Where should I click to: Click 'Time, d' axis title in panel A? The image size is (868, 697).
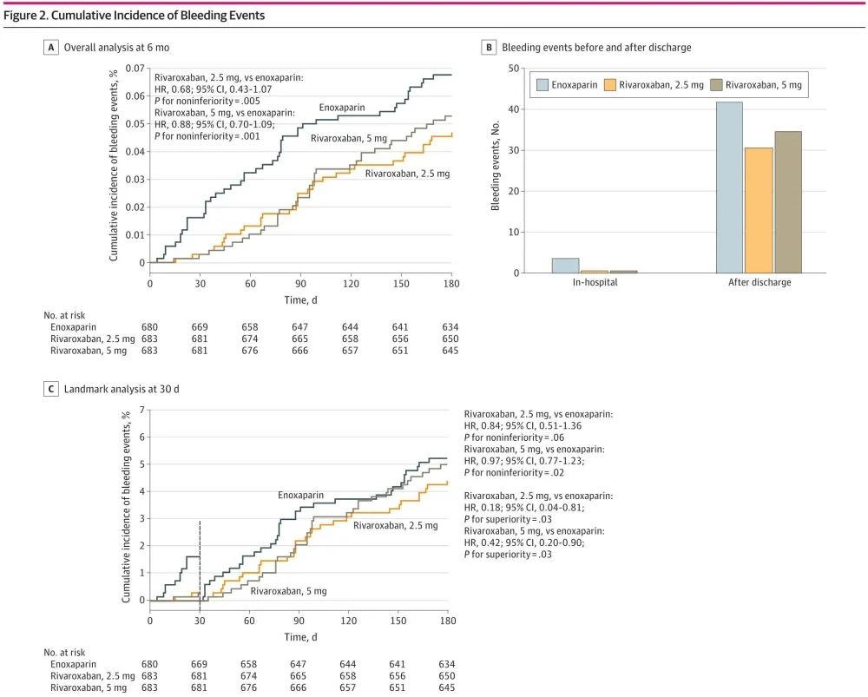coord(300,300)
